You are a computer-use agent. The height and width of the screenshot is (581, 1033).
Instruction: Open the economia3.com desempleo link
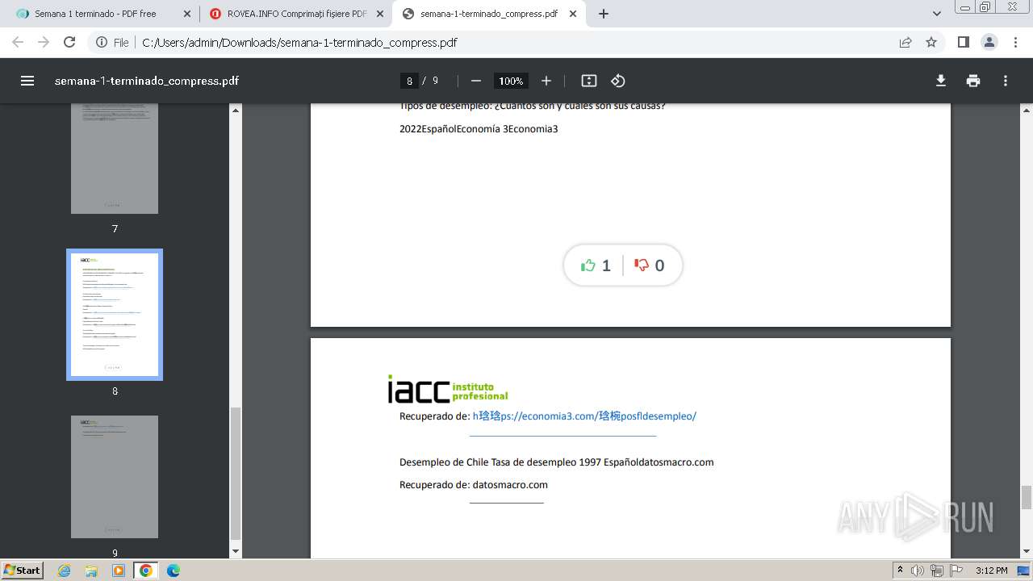click(584, 416)
